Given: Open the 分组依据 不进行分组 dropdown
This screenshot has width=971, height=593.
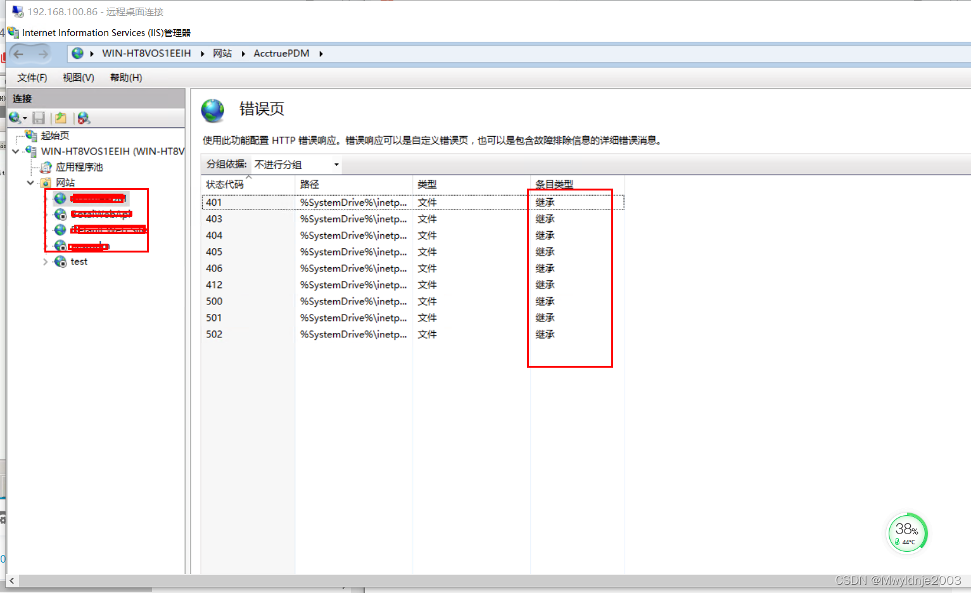Looking at the screenshot, I should 296,165.
